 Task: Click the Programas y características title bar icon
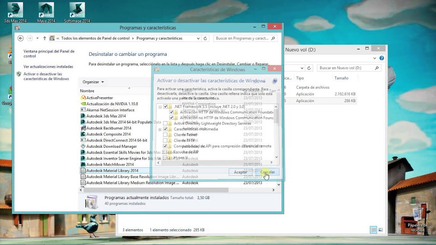click(x=17, y=28)
